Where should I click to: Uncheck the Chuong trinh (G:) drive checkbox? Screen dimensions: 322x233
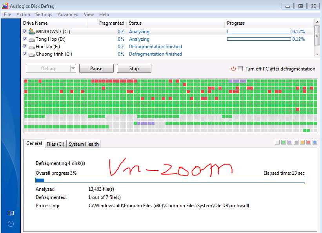25,54
